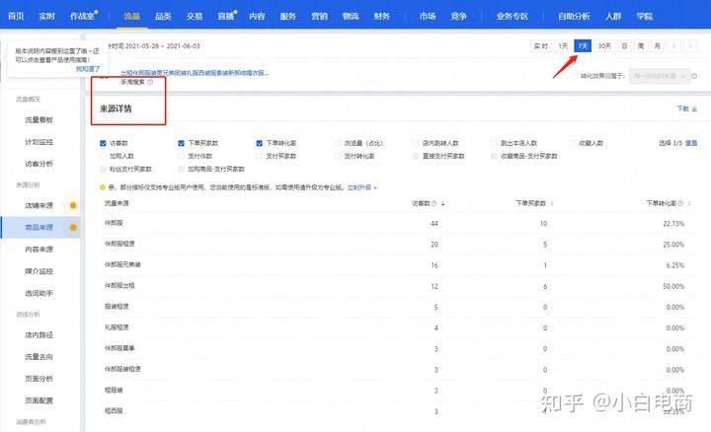
Task: Click the next period arrow button
Action: [x=688, y=45]
